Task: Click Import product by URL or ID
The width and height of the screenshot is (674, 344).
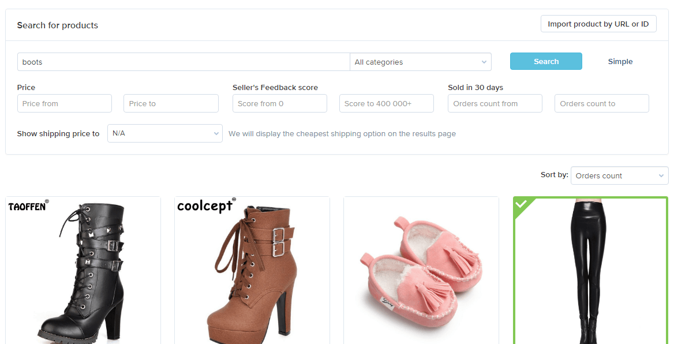Action: 598,24
